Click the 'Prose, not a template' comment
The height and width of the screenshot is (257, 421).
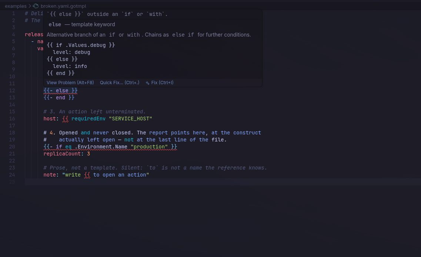tap(155, 168)
